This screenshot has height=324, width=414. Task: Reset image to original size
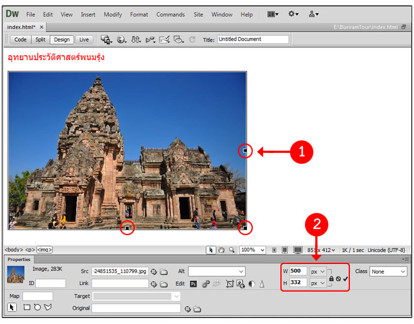(339, 278)
